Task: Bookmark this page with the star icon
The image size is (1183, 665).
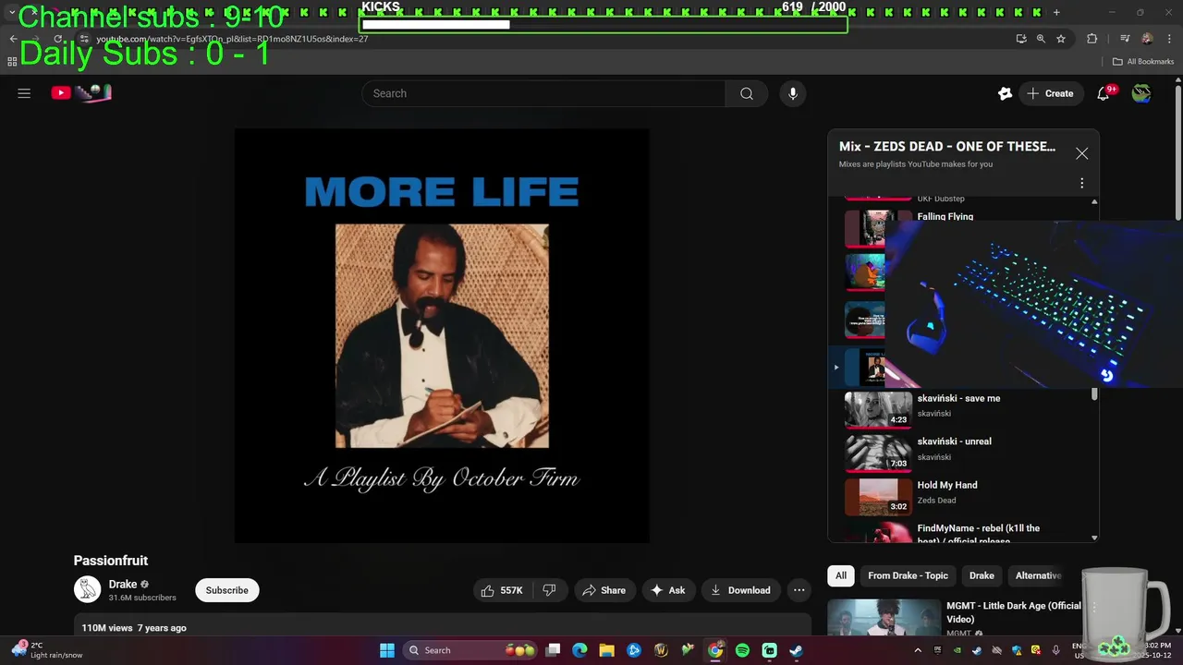Action: [x=1061, y=39]
